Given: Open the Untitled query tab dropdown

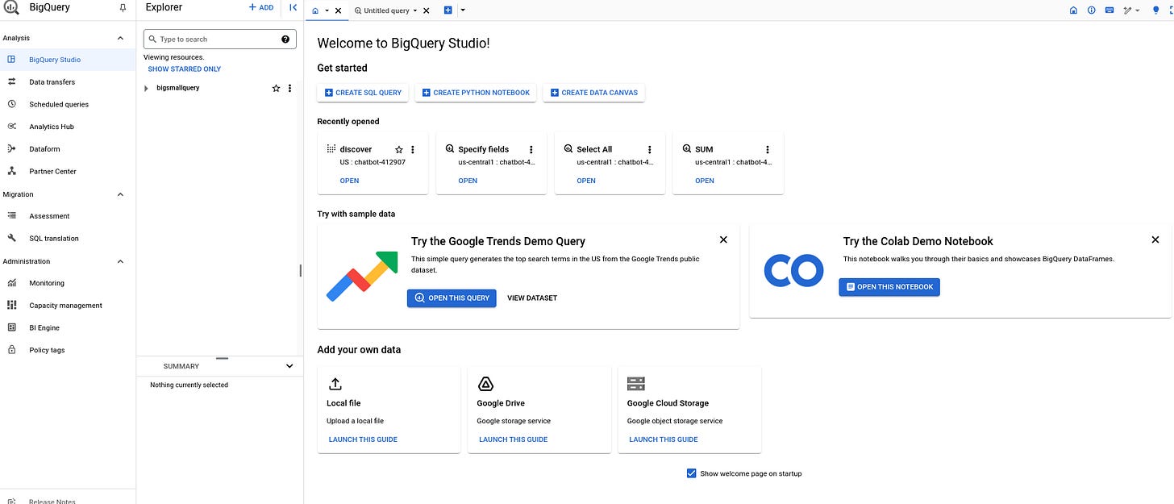Looking at the screenshot, I should tap(415, 11).
